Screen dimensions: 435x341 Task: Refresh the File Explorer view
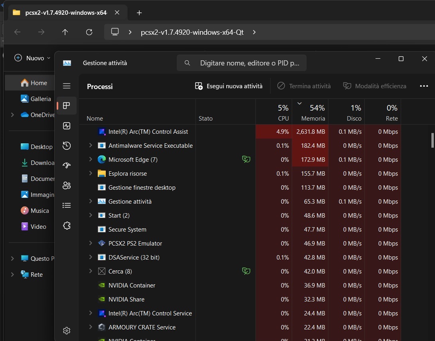pos(89,32)
